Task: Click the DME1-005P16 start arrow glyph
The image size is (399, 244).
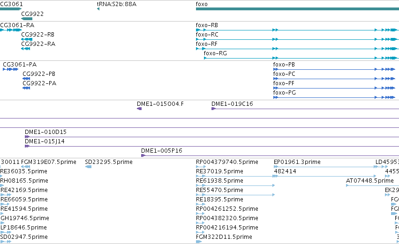Action: pyautogui.click(x=143, y=155)
